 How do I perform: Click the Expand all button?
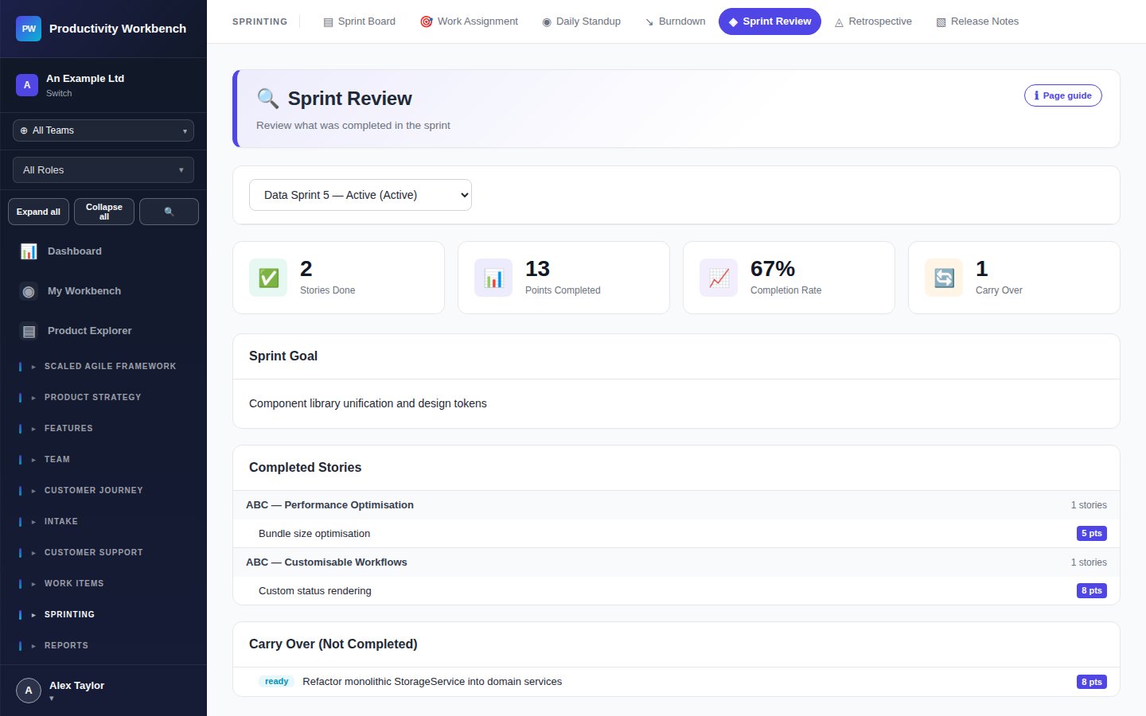(x=38, y=212)
